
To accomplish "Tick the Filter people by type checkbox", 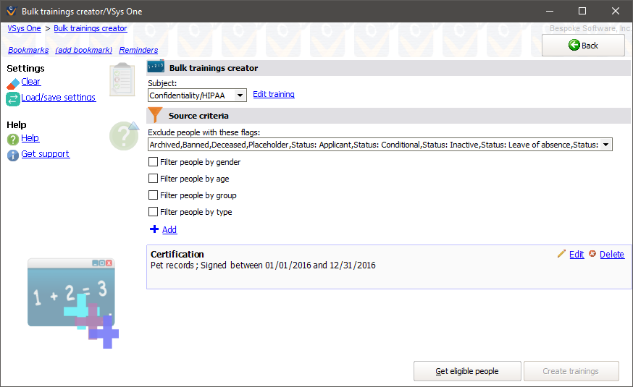I will (153, 212).
